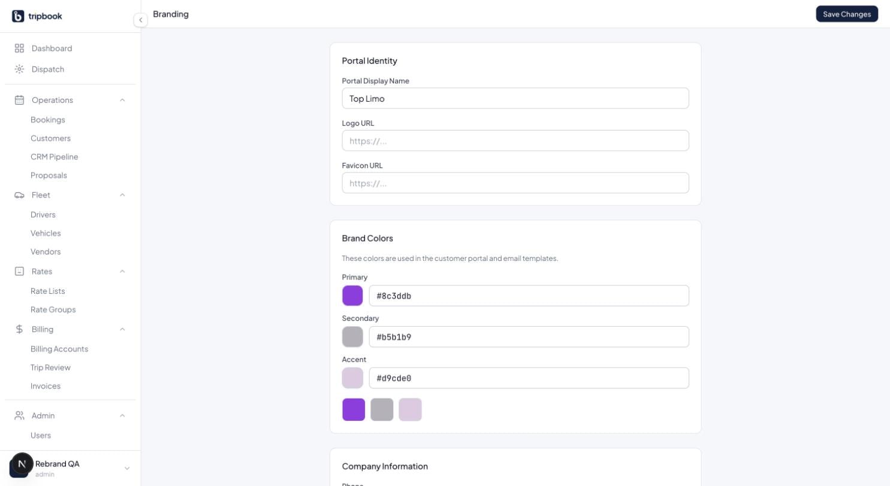The width and height of the screenshot is (890, 486).
Task: Collapse the Billing section chevron
Action: point(122,329)
